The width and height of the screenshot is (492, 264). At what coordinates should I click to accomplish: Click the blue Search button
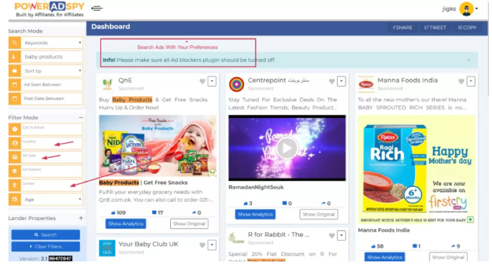[x=46, y=235]
